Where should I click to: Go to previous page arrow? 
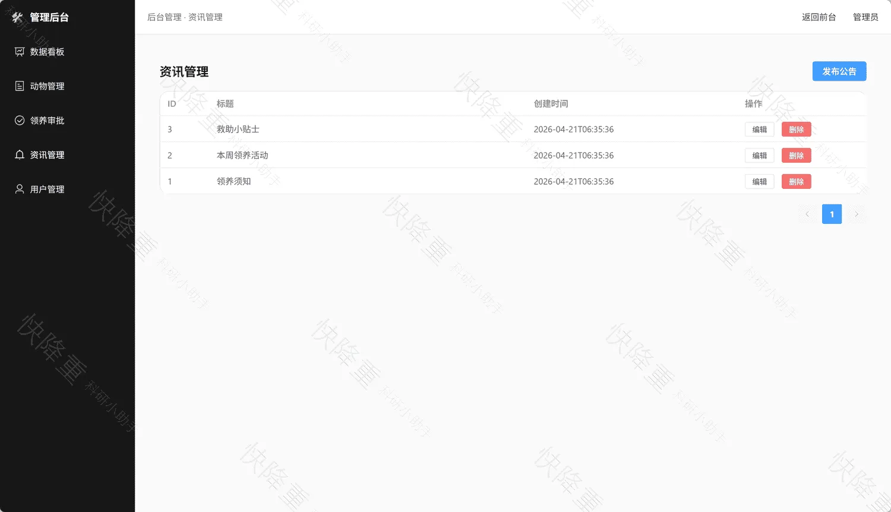point(807,214)
